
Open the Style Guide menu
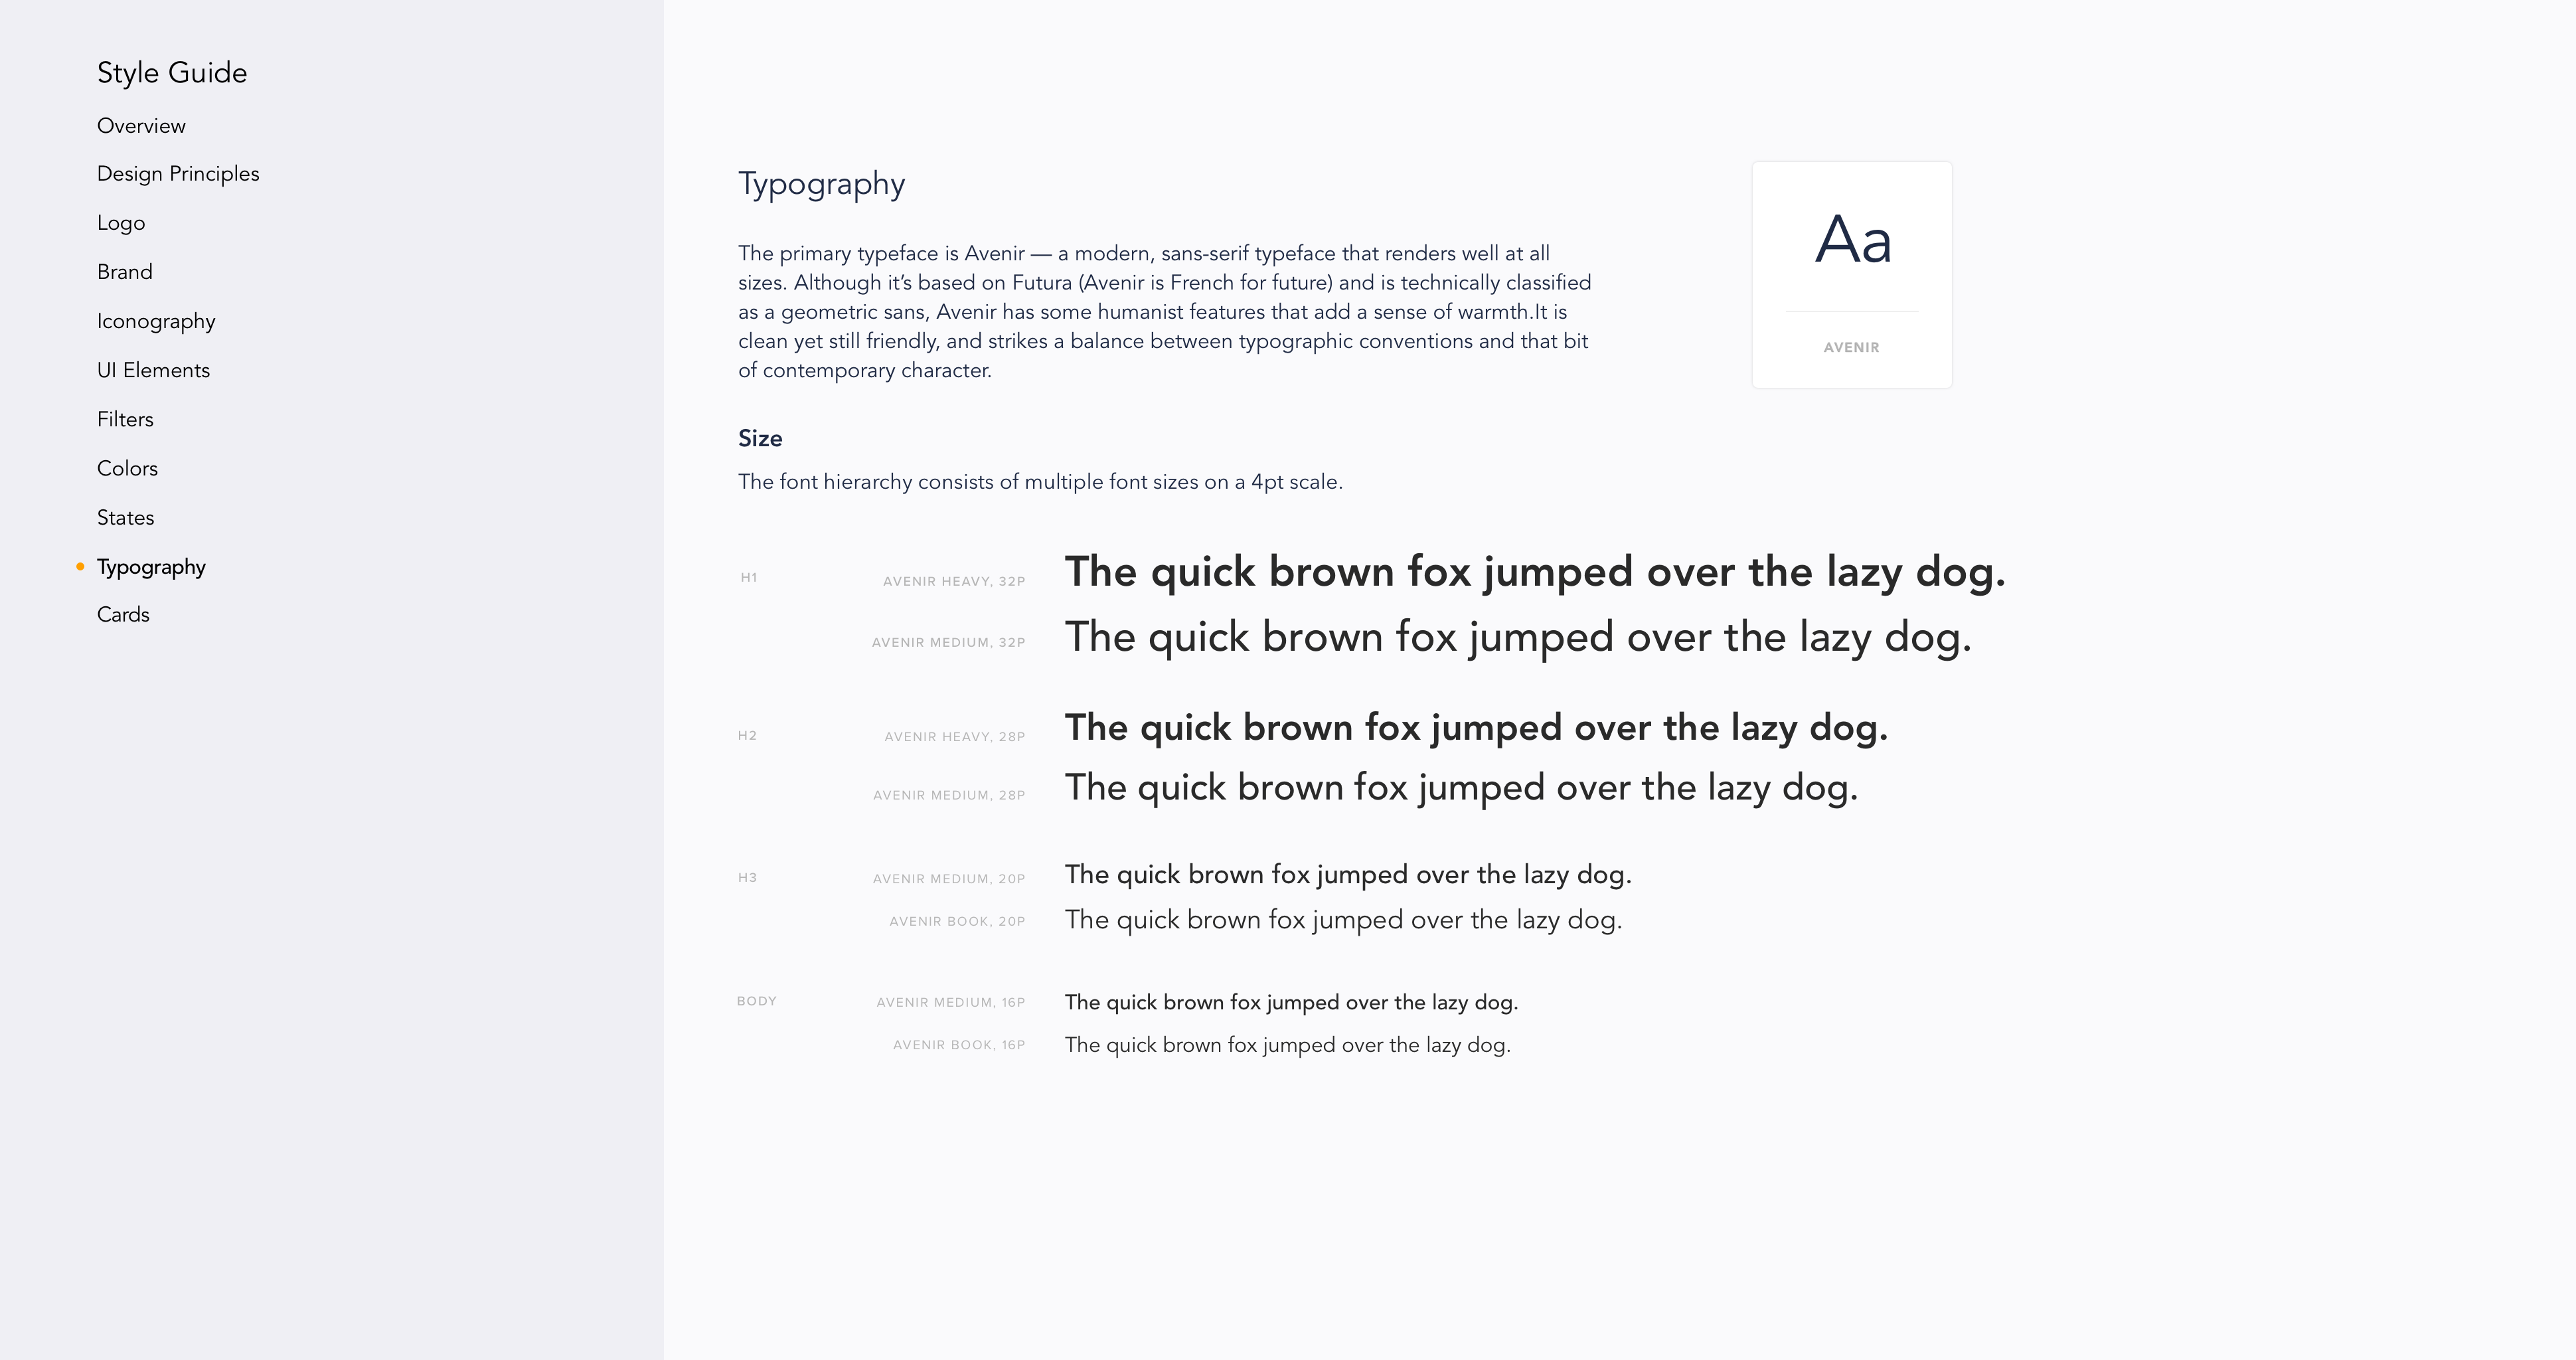point(171,72)
